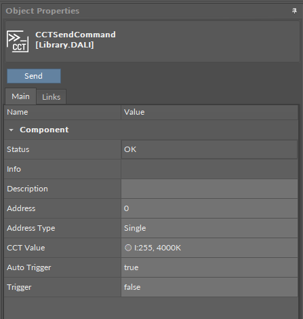Image resolution: width=303 pixels, height=319 pixels.
Task: Pin the Object Properties panel
Action: pyautogui.click(x=294, y=11)
